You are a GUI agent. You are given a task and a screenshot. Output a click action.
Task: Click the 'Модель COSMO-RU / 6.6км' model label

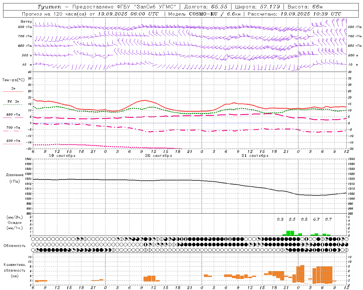coord(204,14)
